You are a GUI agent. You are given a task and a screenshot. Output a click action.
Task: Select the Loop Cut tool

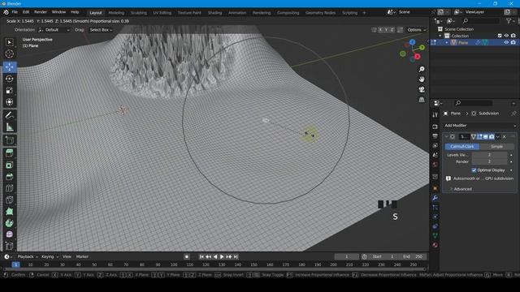(x=9, y=188)
